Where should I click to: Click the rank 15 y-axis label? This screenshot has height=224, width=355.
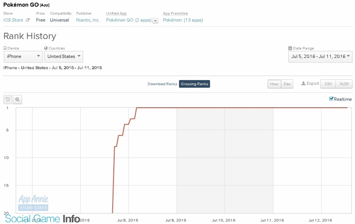click(6, 185)
